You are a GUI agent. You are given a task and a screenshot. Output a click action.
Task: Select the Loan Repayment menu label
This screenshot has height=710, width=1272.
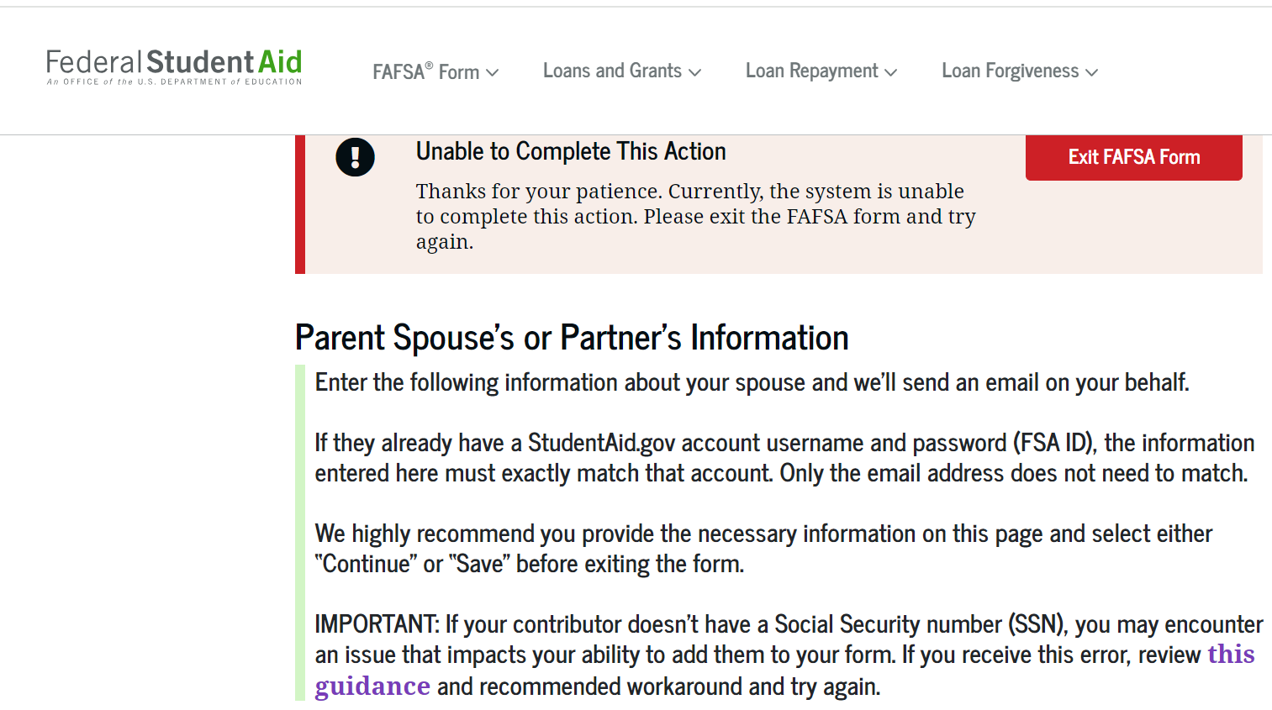[x=811, y=71]
